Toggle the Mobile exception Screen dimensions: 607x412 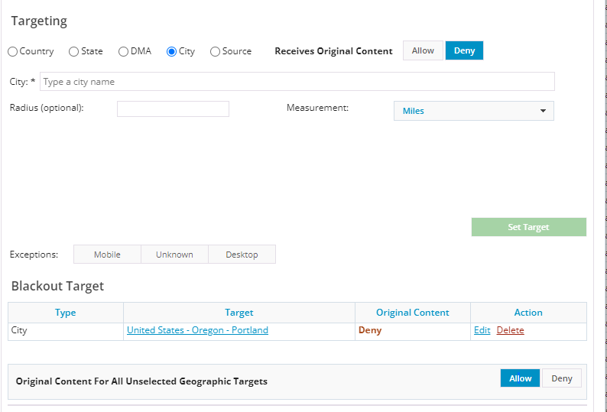click(x=107, y=255)
